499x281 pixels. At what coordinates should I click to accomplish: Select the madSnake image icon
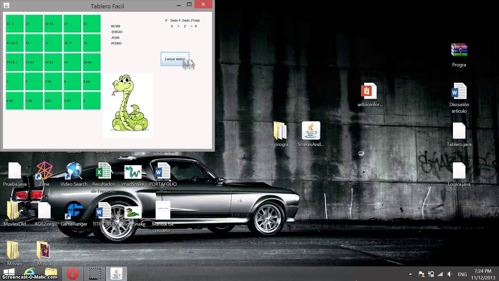133,171
